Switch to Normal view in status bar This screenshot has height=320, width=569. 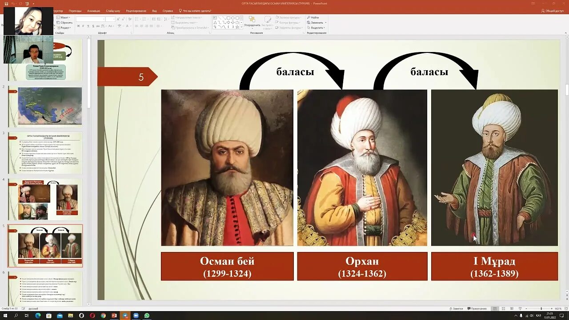tap(495, 308)
